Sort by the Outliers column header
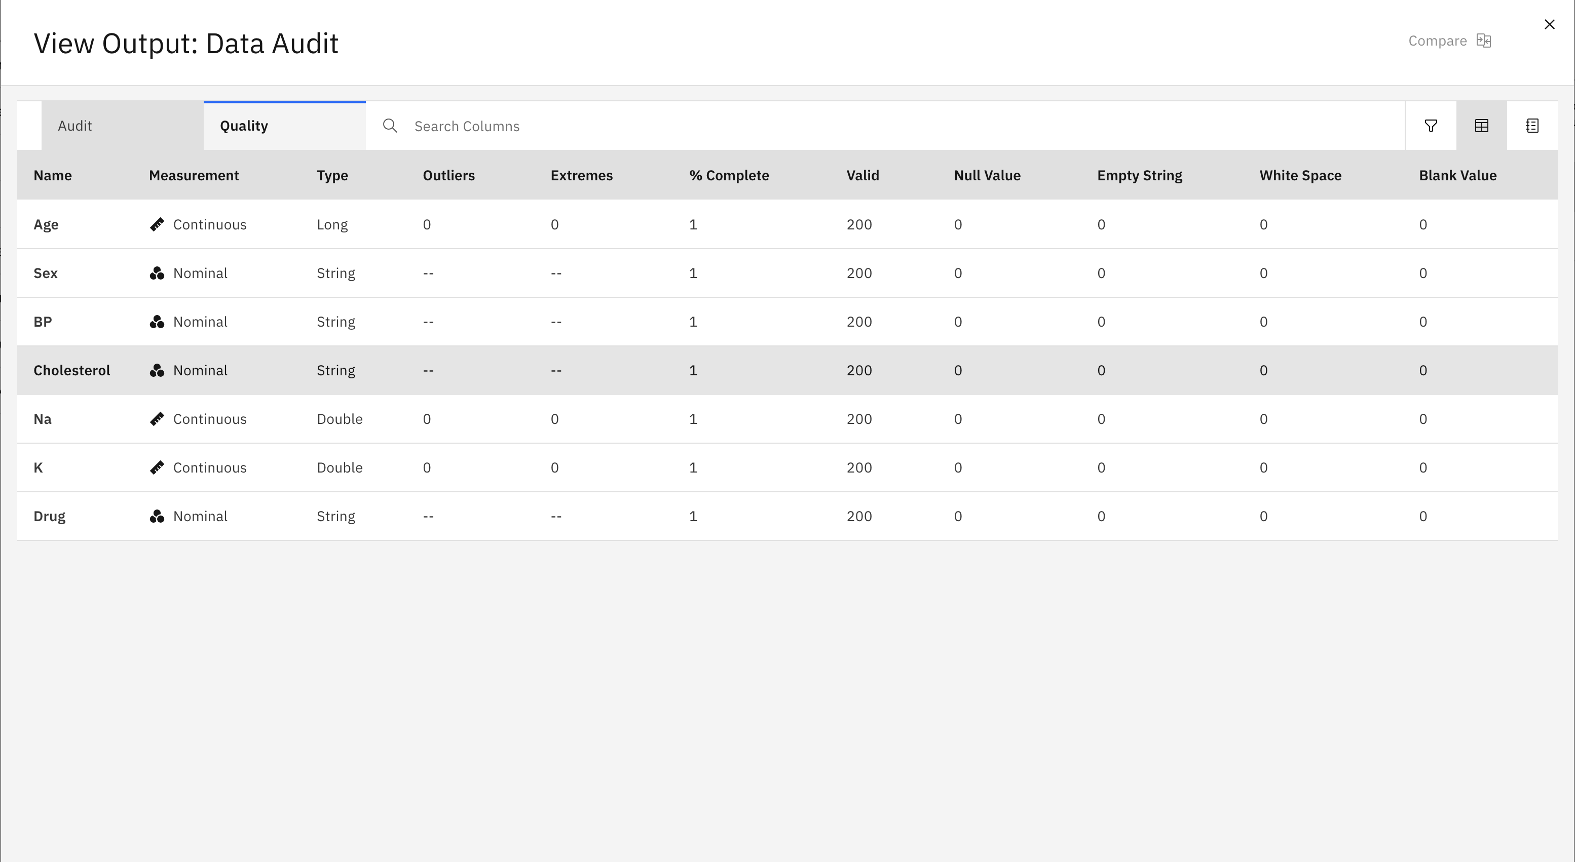Viewport: 1575px width, 862px height. [x=449, y=175]
